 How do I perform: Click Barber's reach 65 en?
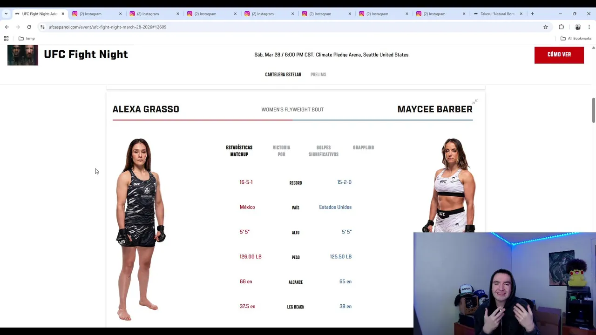pyautogui.click(x=345, y=281)
